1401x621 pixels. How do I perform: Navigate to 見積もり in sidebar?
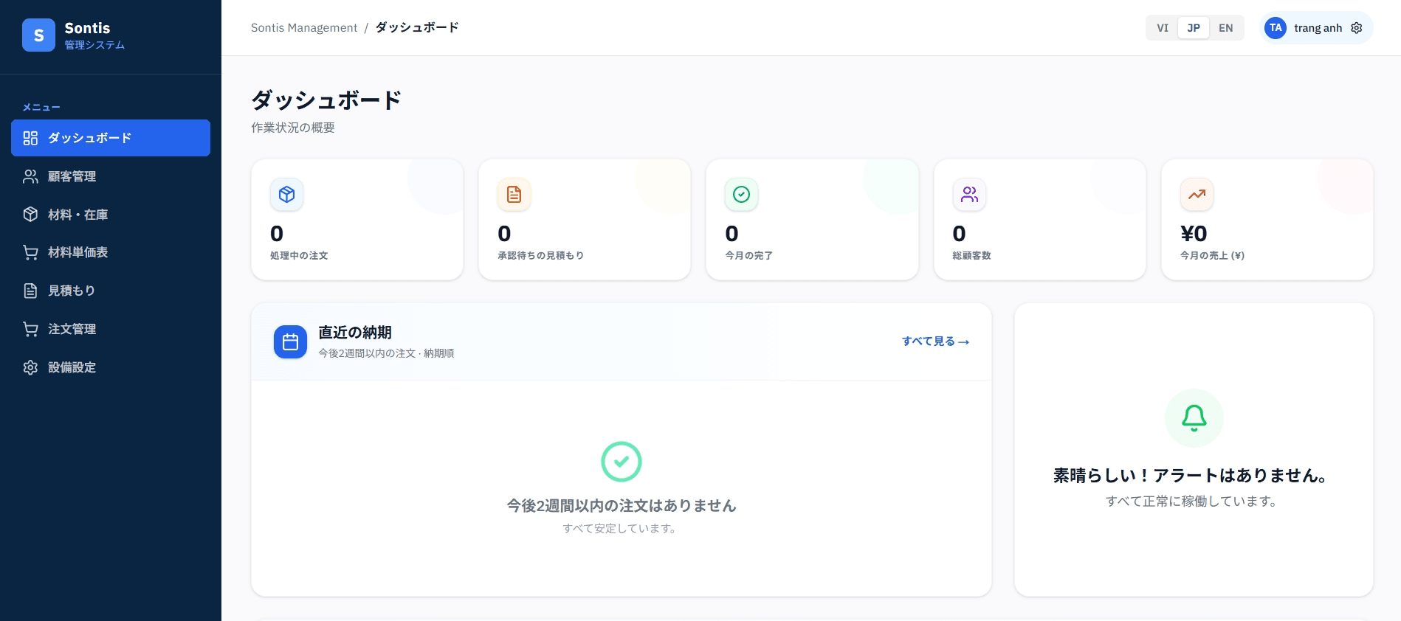click(x=111, y=291)
